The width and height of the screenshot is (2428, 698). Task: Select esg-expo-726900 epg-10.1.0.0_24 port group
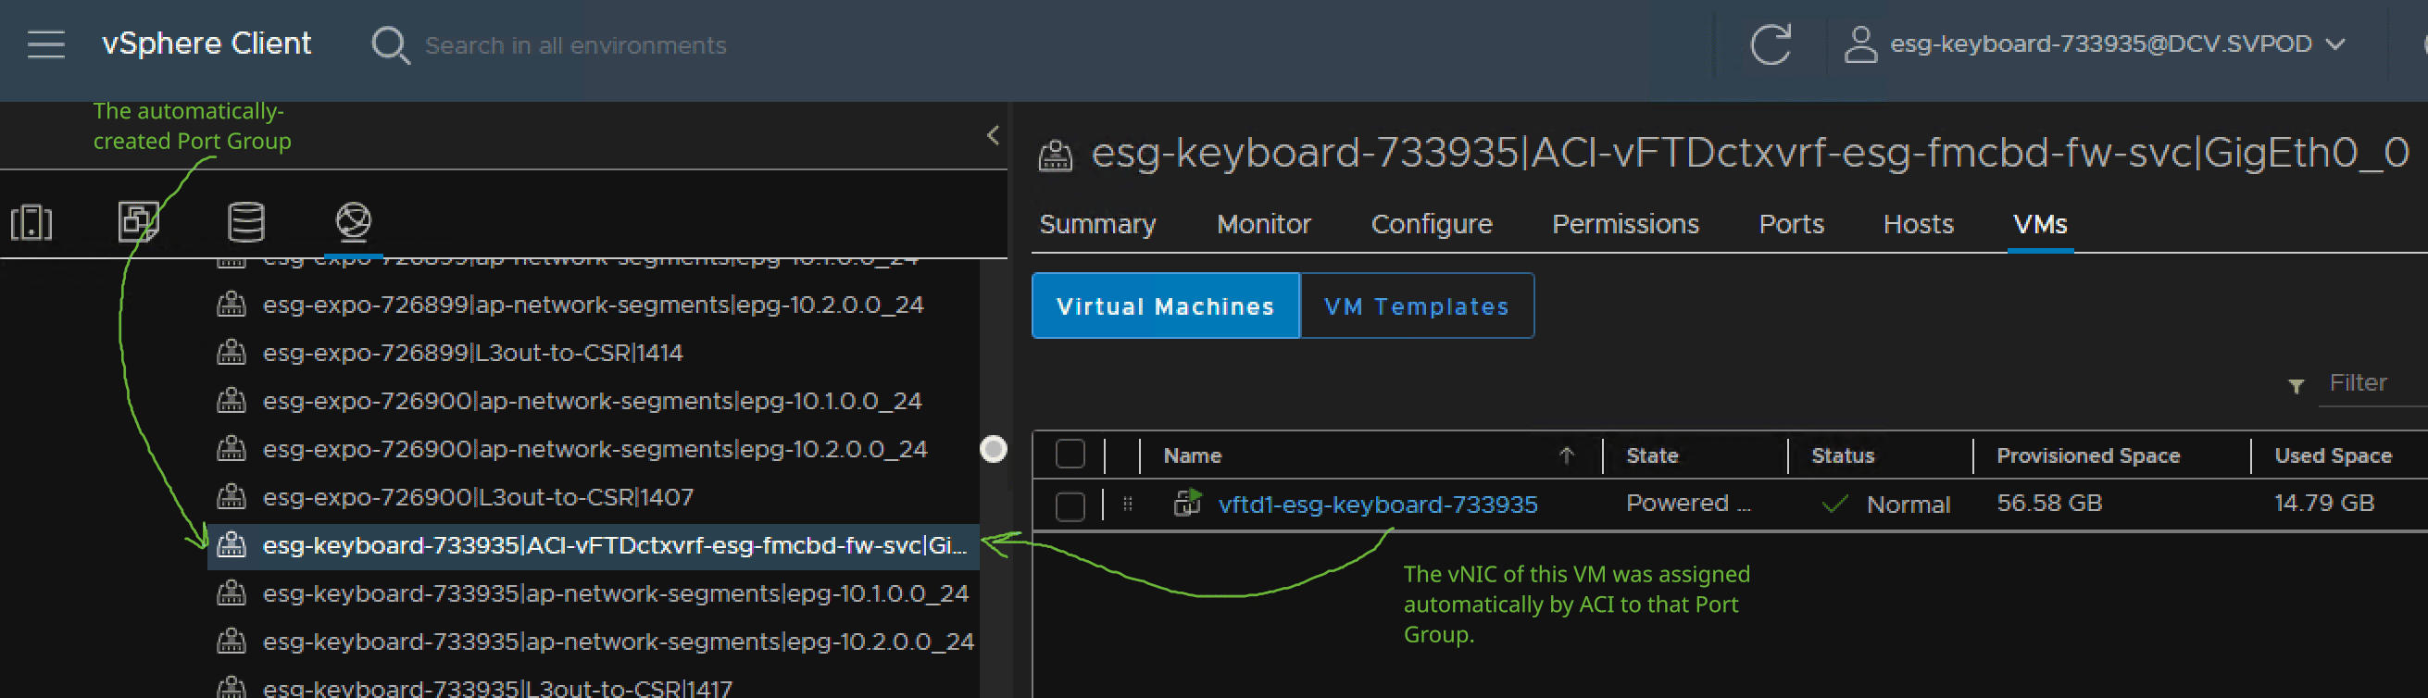(x=592, y=400)
